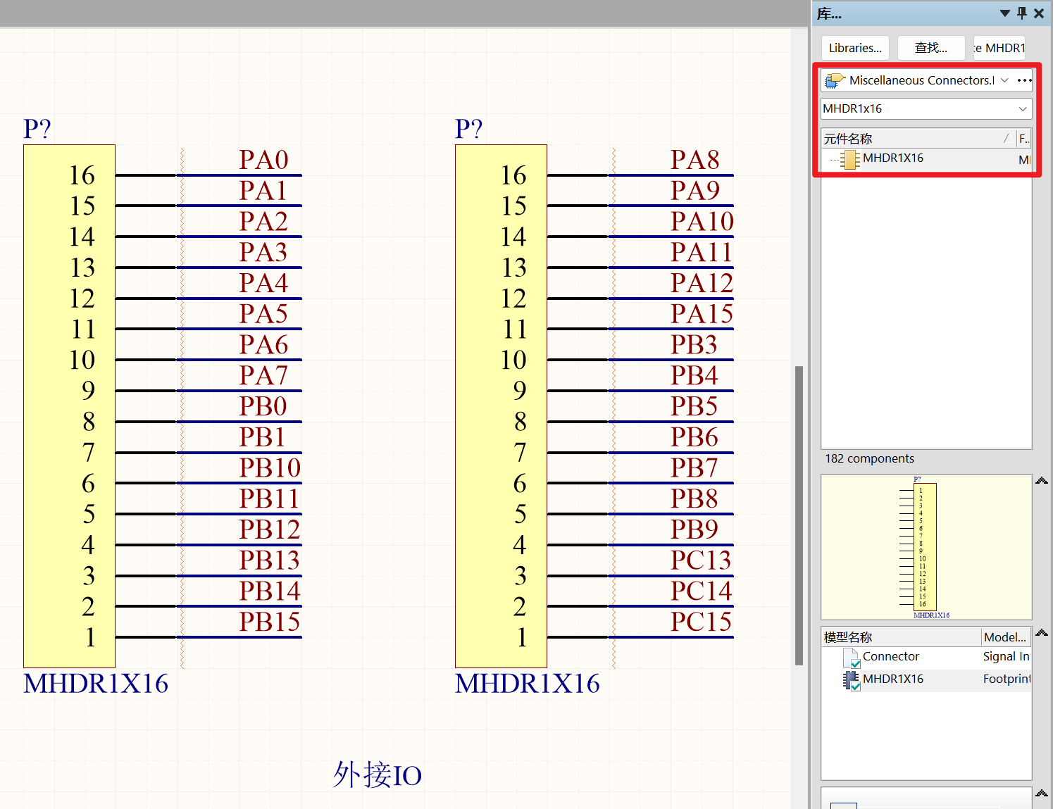Select the PB5 net label
This screenshot has width=1053, height=809.
click(x=694, y=407)
